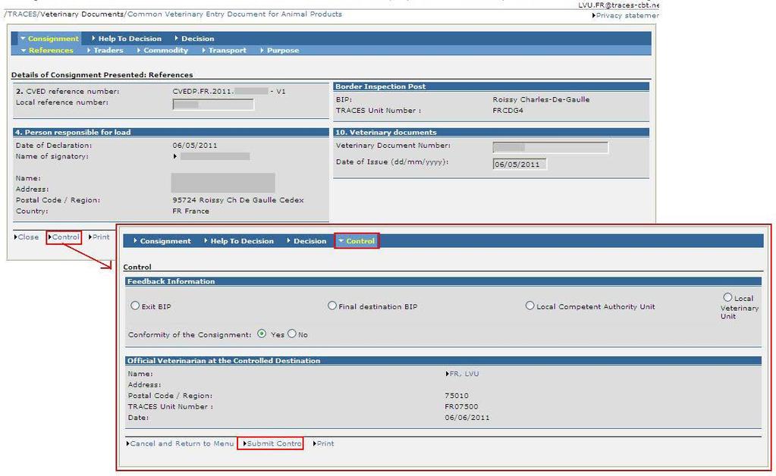The width and height of the screenshot is (776, 476).
Task: Open the Traders sub-tab
Action: click(x=105, y=51)
